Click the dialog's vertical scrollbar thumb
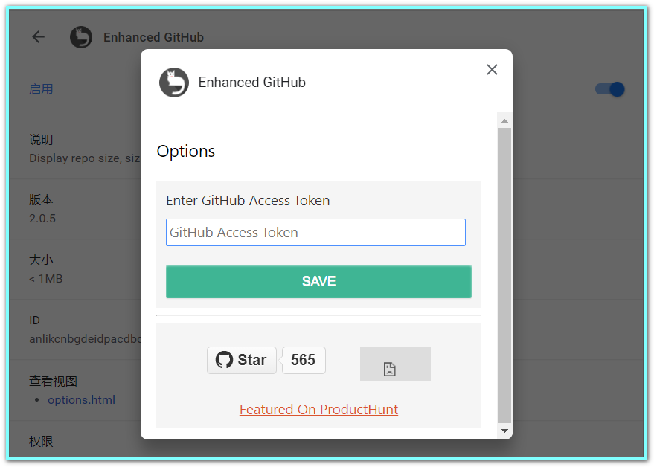This screenshot has height=467, width=654. tap(504, 275)
